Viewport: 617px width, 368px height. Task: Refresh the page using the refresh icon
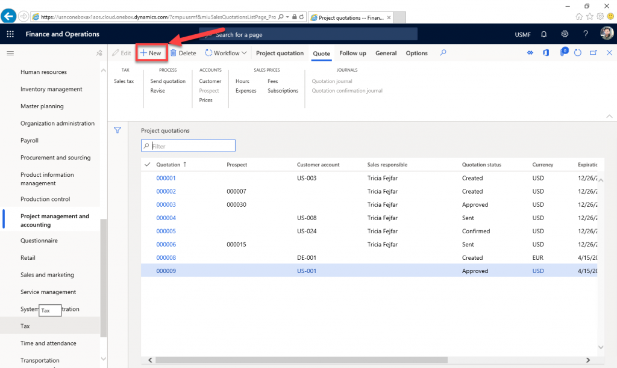click(577, 53)
